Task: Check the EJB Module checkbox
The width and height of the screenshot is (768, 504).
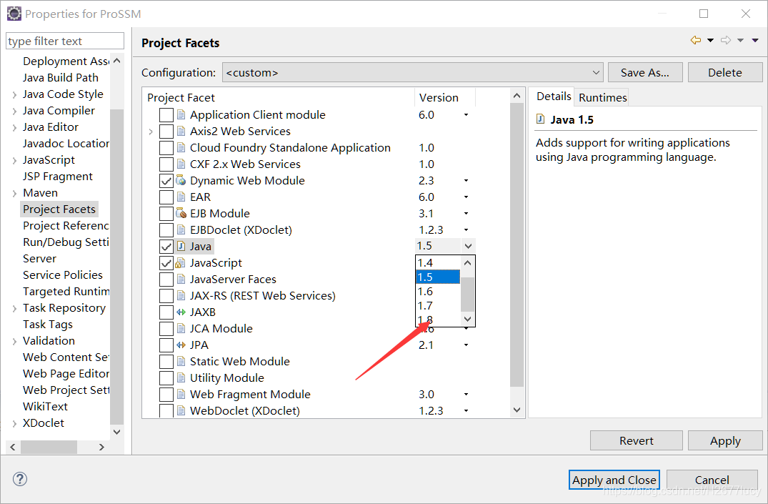Action: [166, 213]
